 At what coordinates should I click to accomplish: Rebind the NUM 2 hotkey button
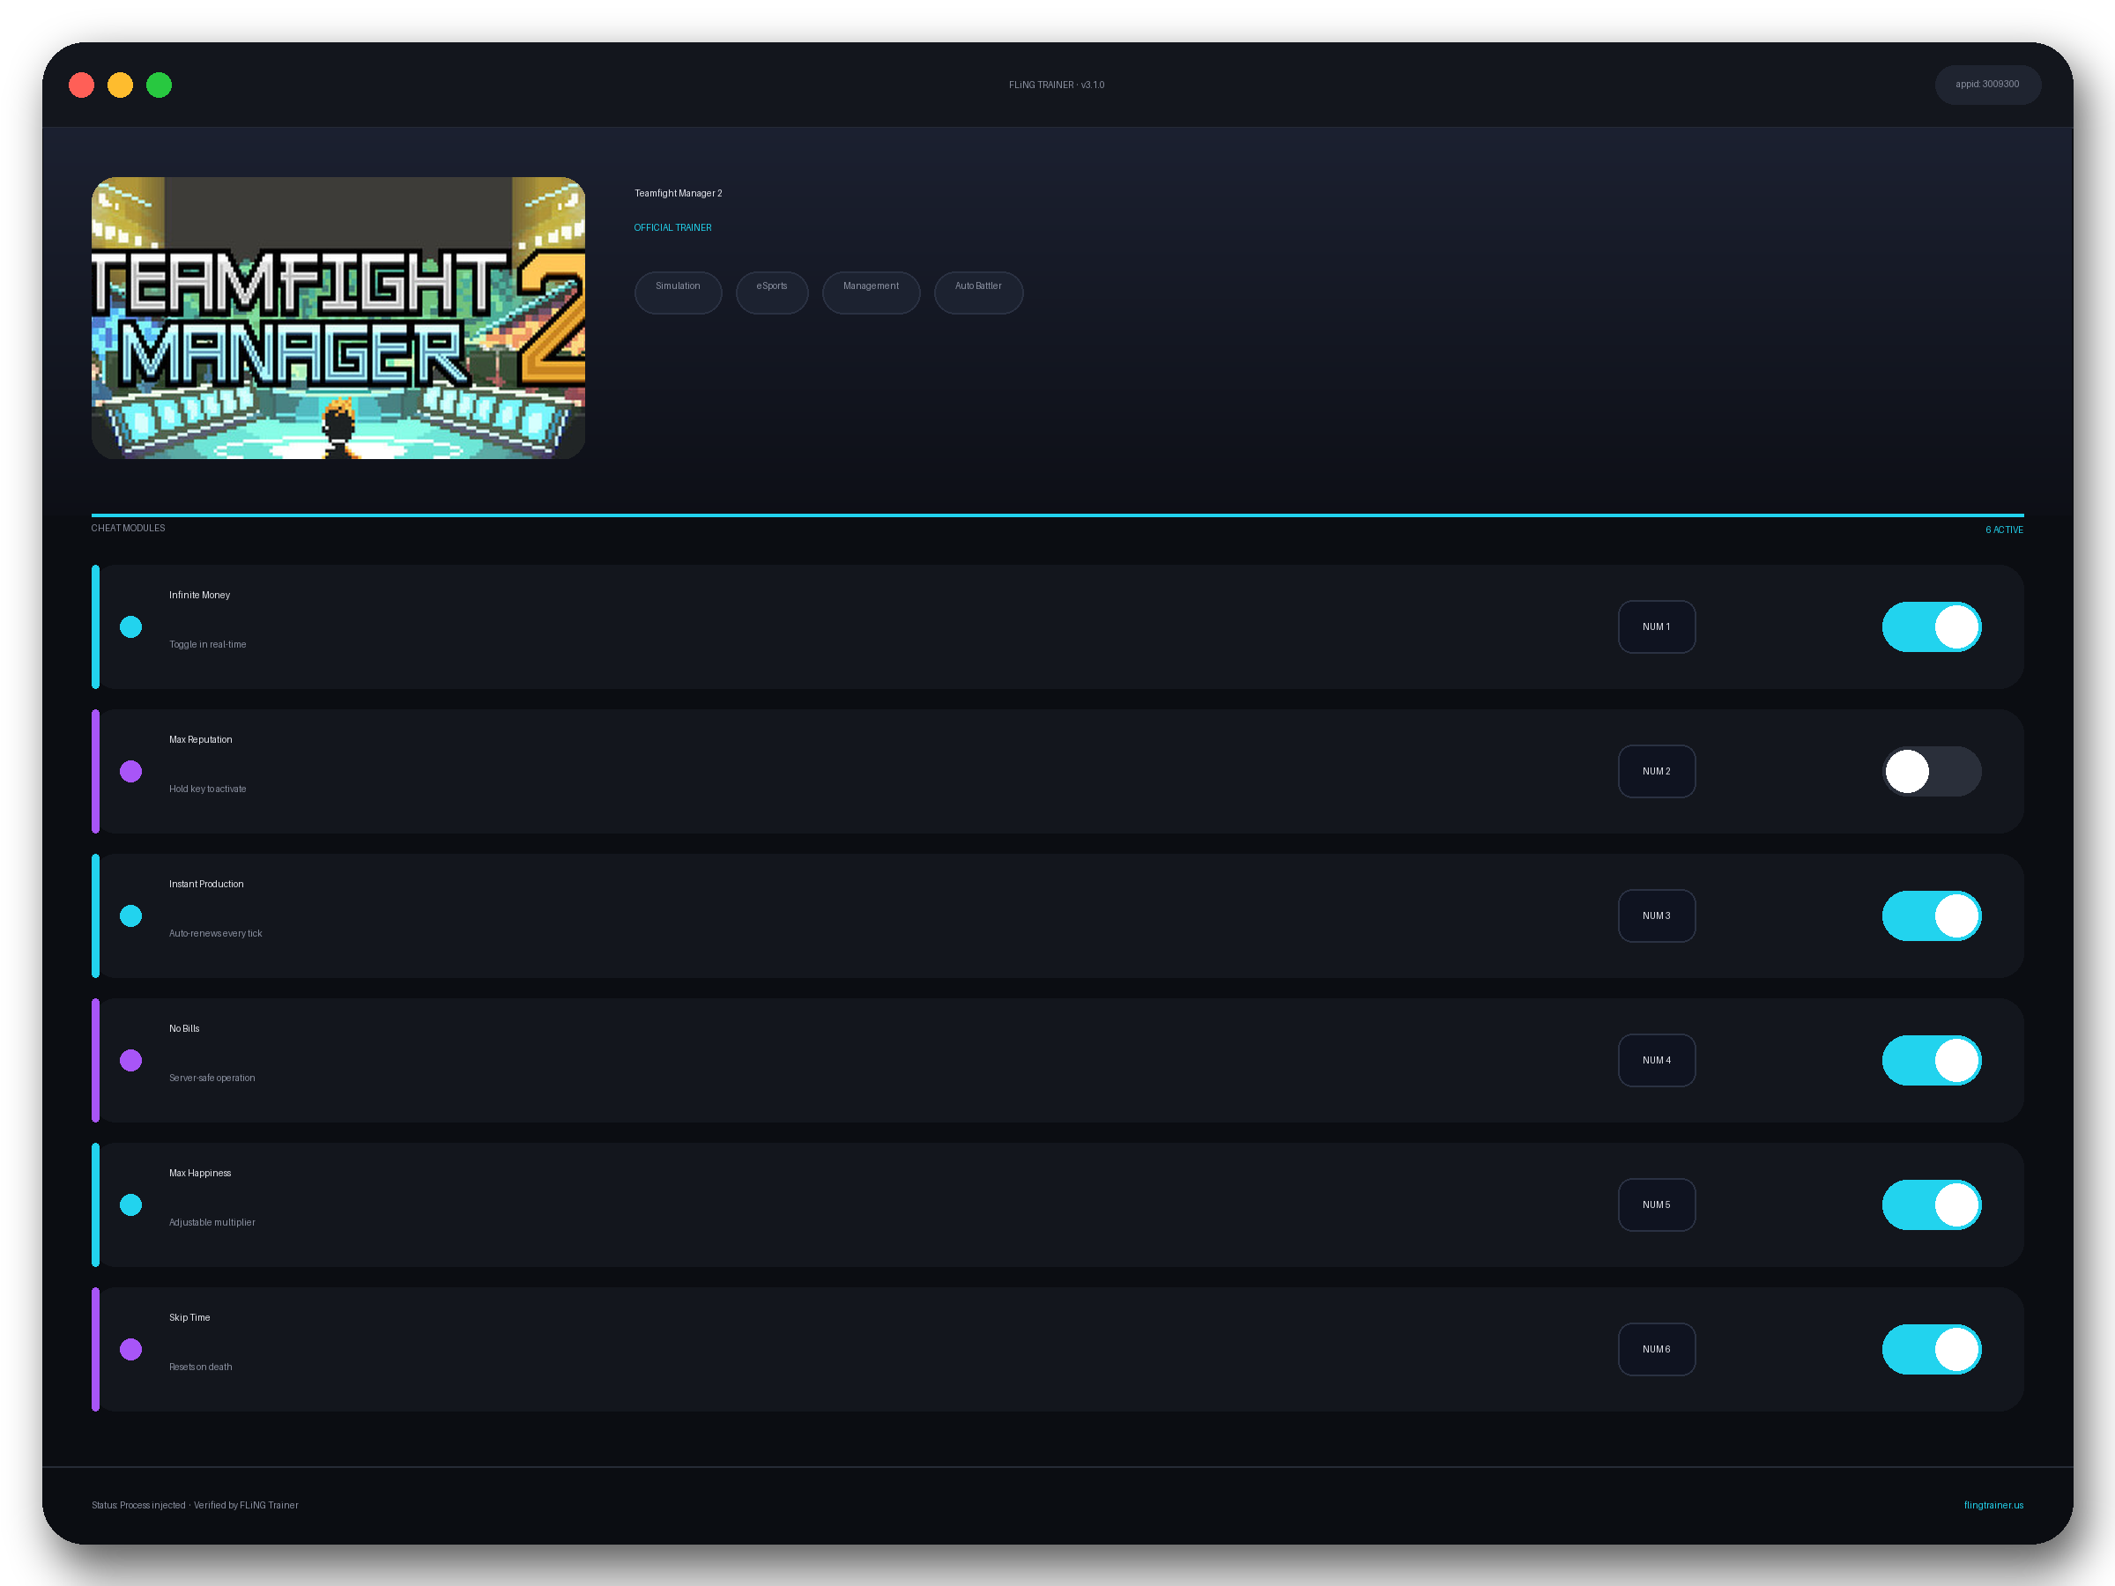pyautogui.click(x=1656, y=772)
